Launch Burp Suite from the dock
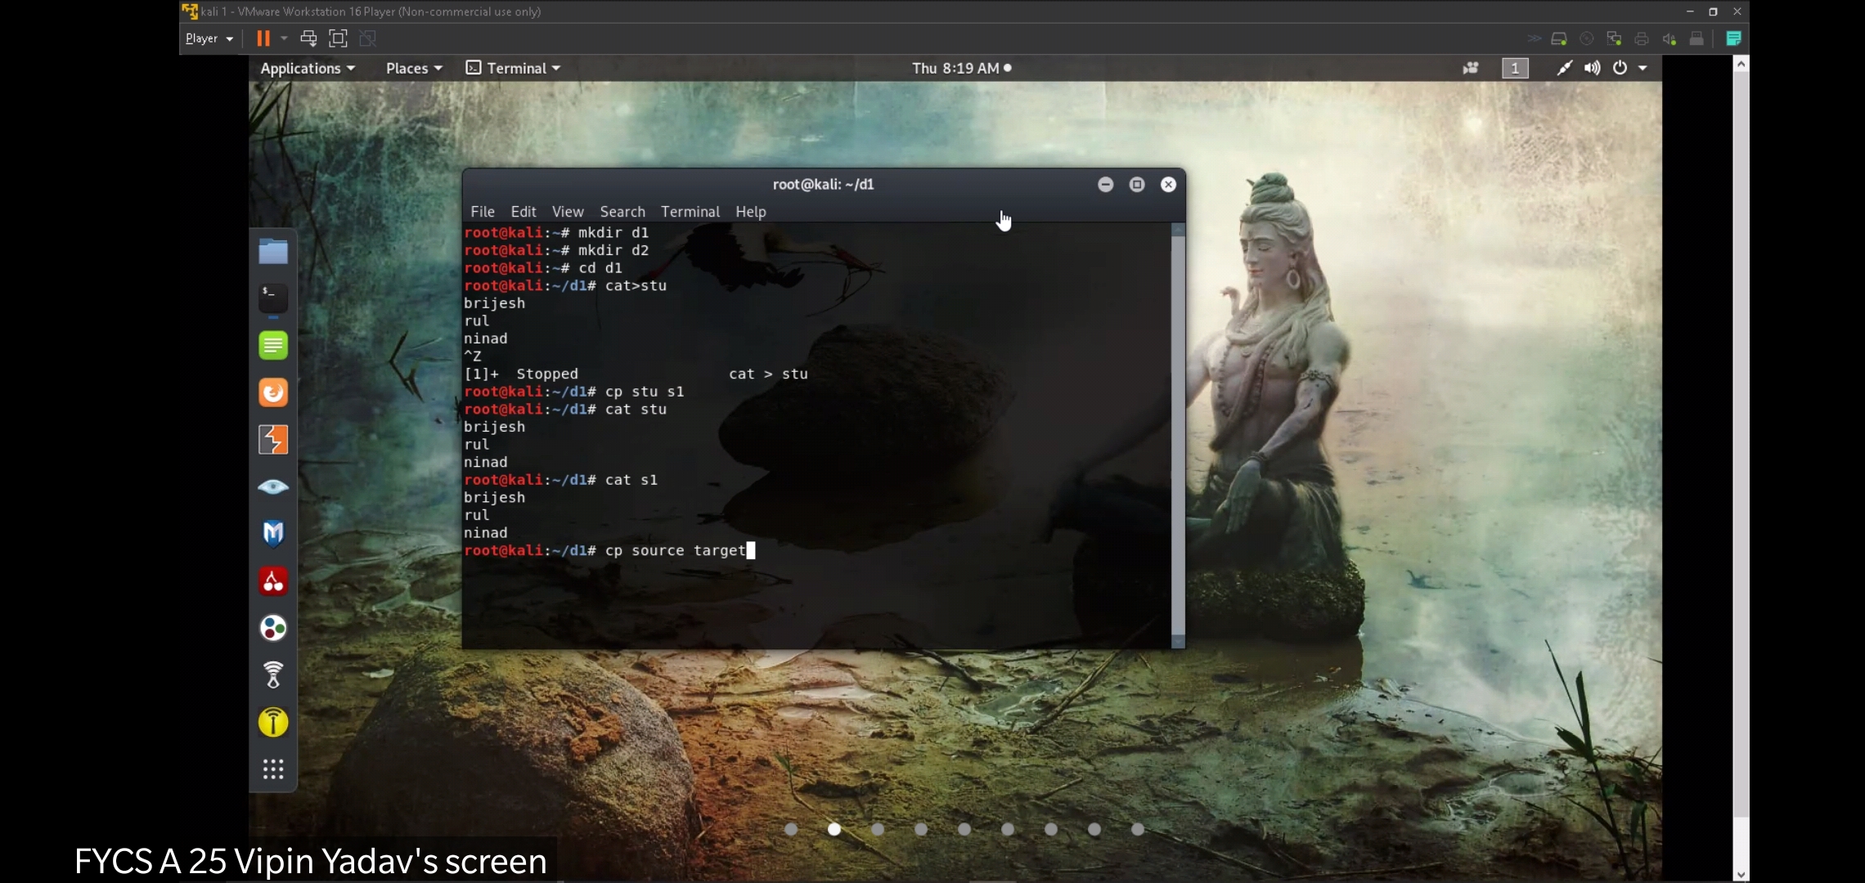The height and width of the screenshot is (883, 1865). [273, 440]
